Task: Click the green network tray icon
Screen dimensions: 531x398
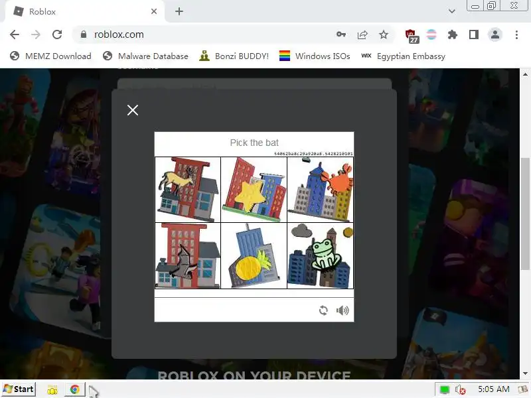Action: (444, 389)
